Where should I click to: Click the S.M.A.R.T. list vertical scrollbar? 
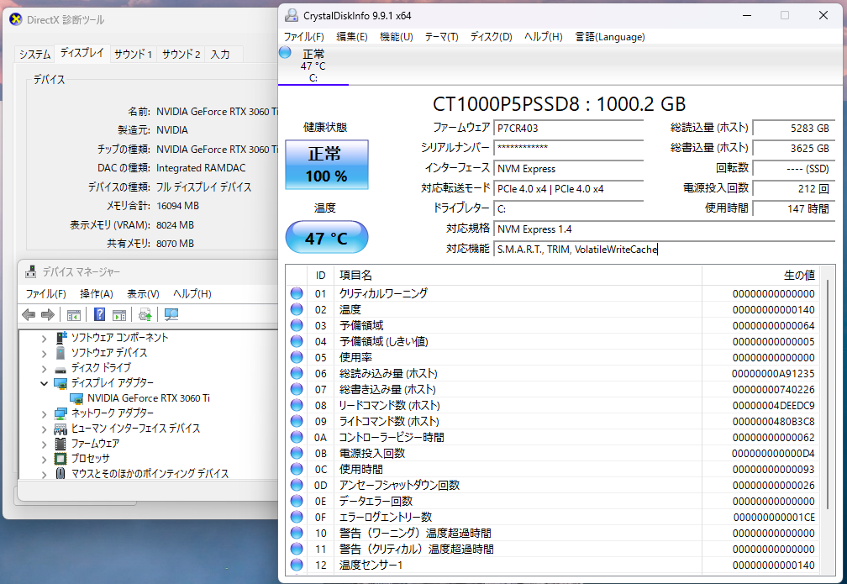click(827, 394)
